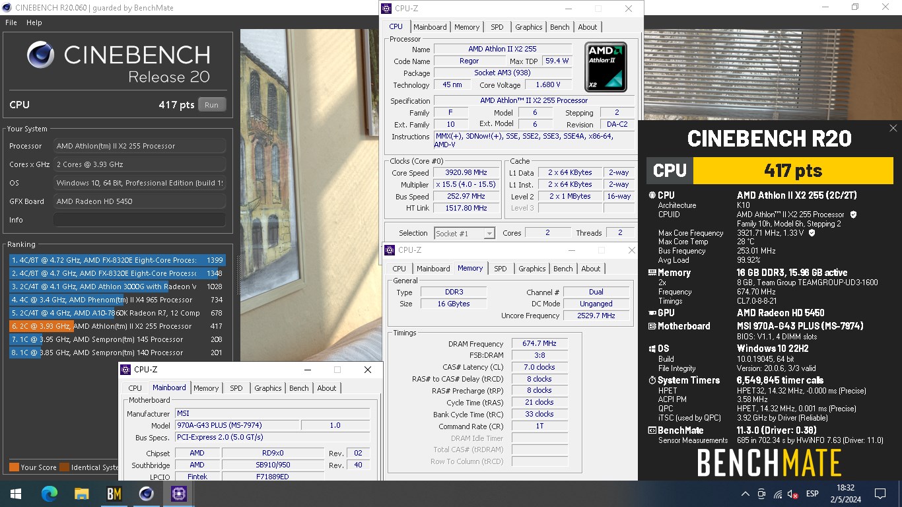
Task: Open Cinebench Help menu
Action: 34,22
